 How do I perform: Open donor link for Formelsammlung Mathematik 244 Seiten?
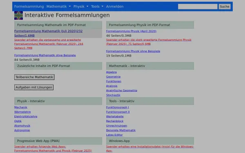49,44
